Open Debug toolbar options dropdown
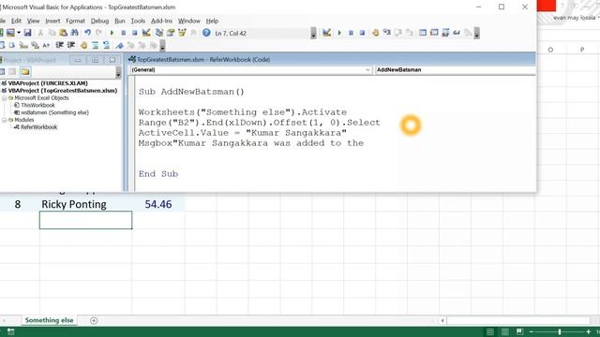Screen dimensions: 600x337 [x=477, y=34]
